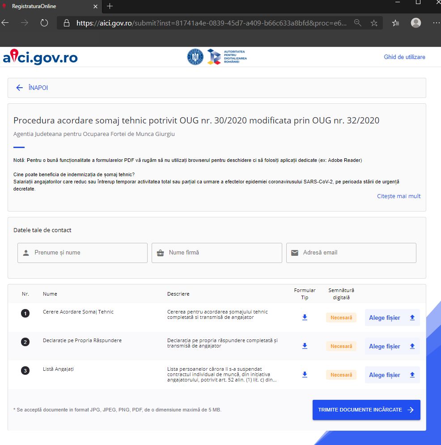Click the Datele tale de contact heading

click(x=42, y=230)
